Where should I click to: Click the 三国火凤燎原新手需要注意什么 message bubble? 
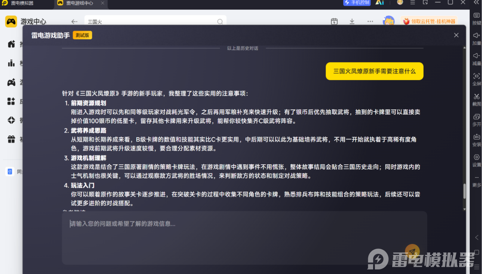pos(374,71)
